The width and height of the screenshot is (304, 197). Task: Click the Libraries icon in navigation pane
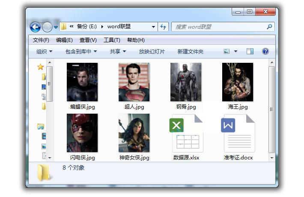[41, 126]
